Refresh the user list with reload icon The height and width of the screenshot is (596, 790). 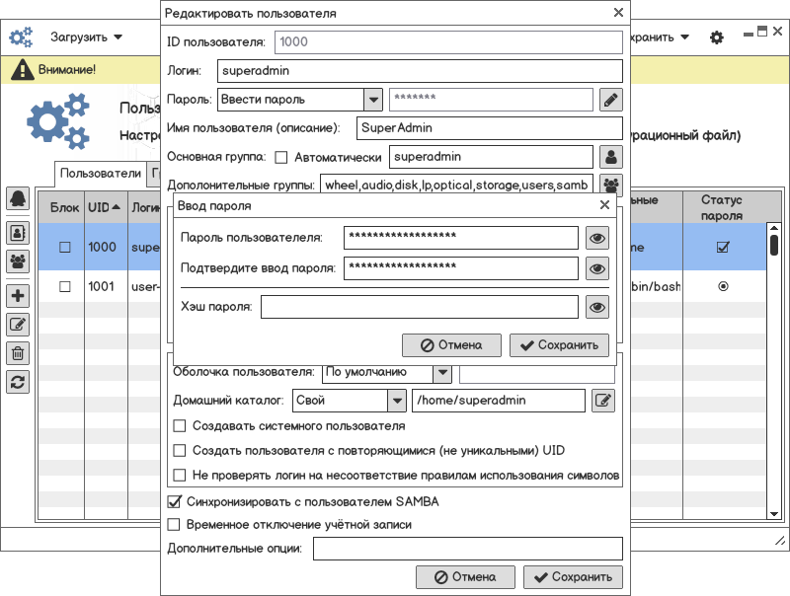tap(18, 382)
